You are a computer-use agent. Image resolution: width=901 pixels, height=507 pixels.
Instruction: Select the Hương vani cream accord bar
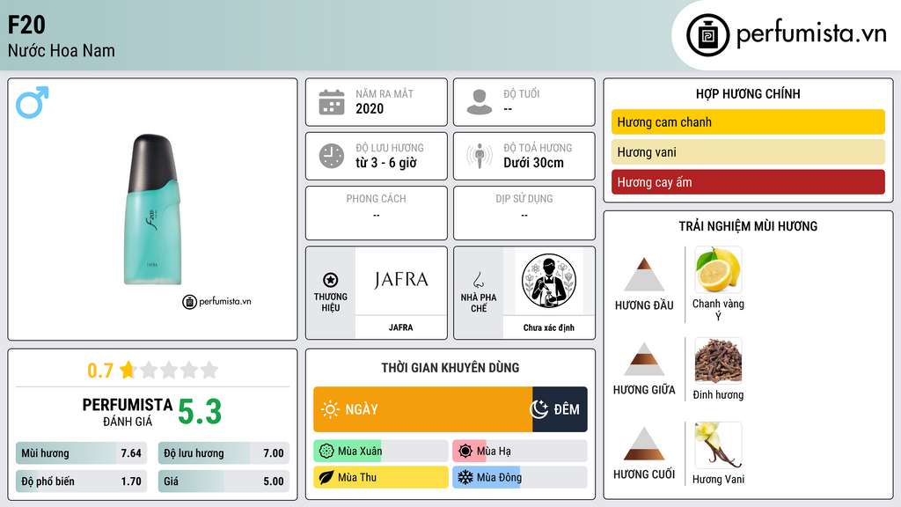click(x=748, y=151)
